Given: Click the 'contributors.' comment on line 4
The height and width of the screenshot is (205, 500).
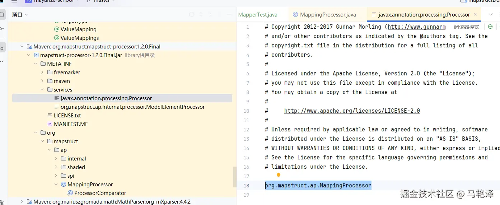Looking at the screenshot, I should 289,55.
